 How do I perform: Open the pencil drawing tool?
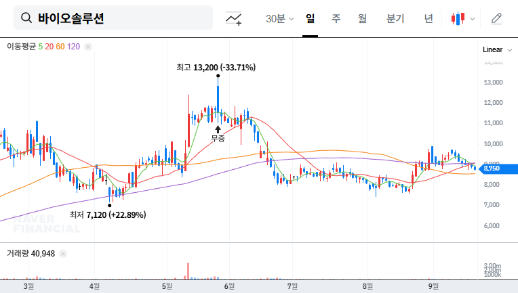point(496,19)
